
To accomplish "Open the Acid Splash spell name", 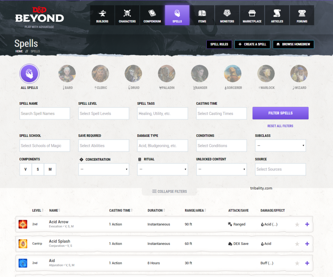I will [60, 241].
